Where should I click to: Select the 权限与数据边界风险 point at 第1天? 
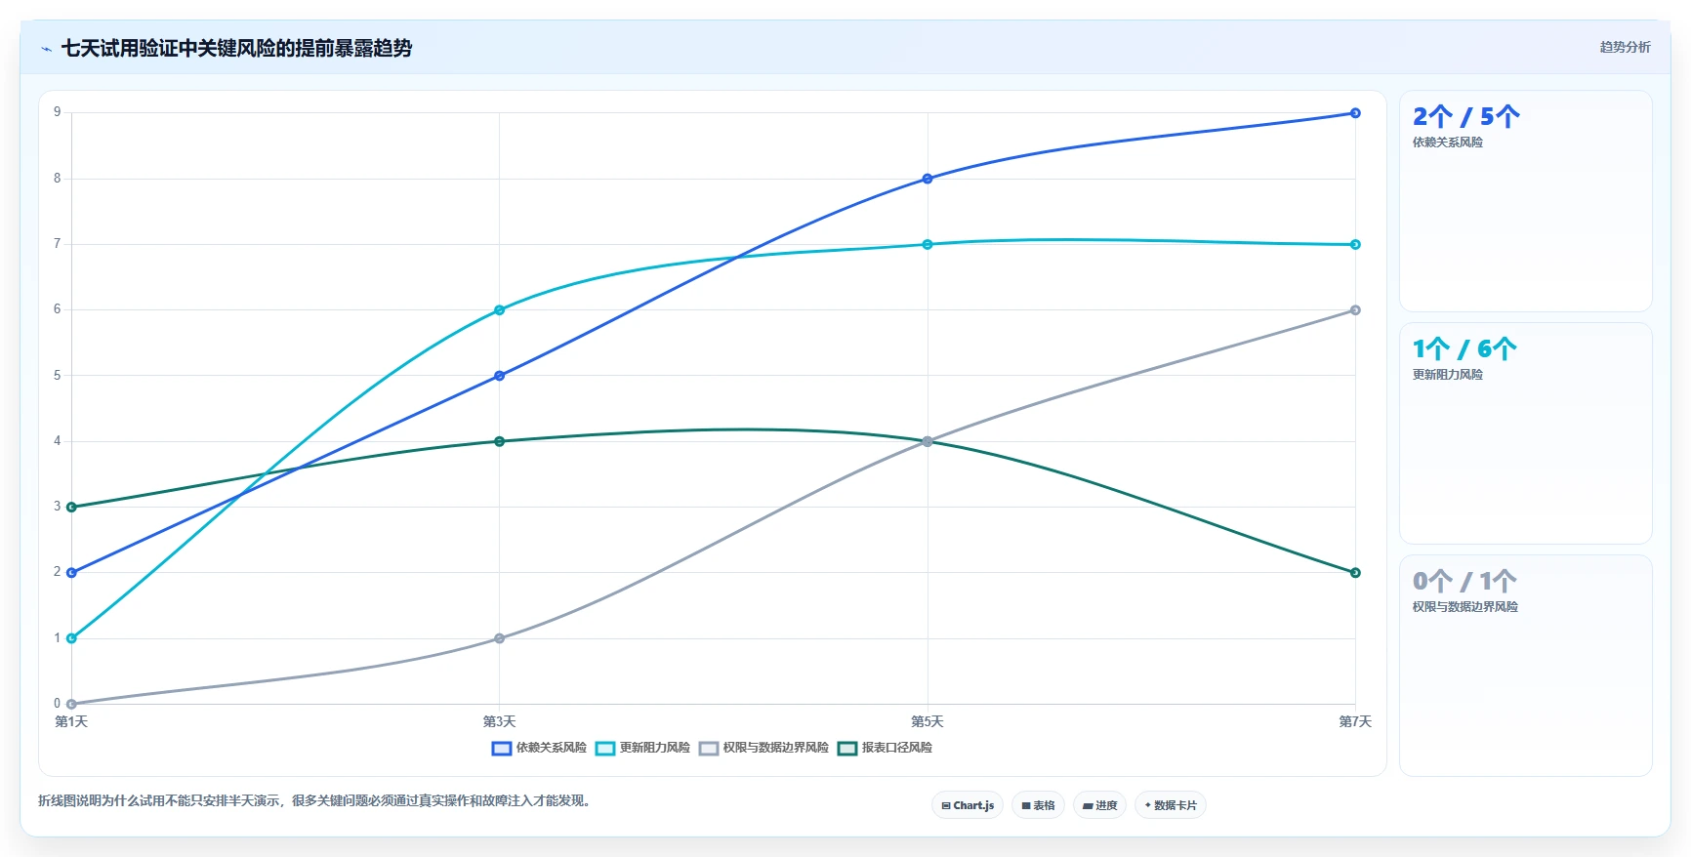coord(71,704)
